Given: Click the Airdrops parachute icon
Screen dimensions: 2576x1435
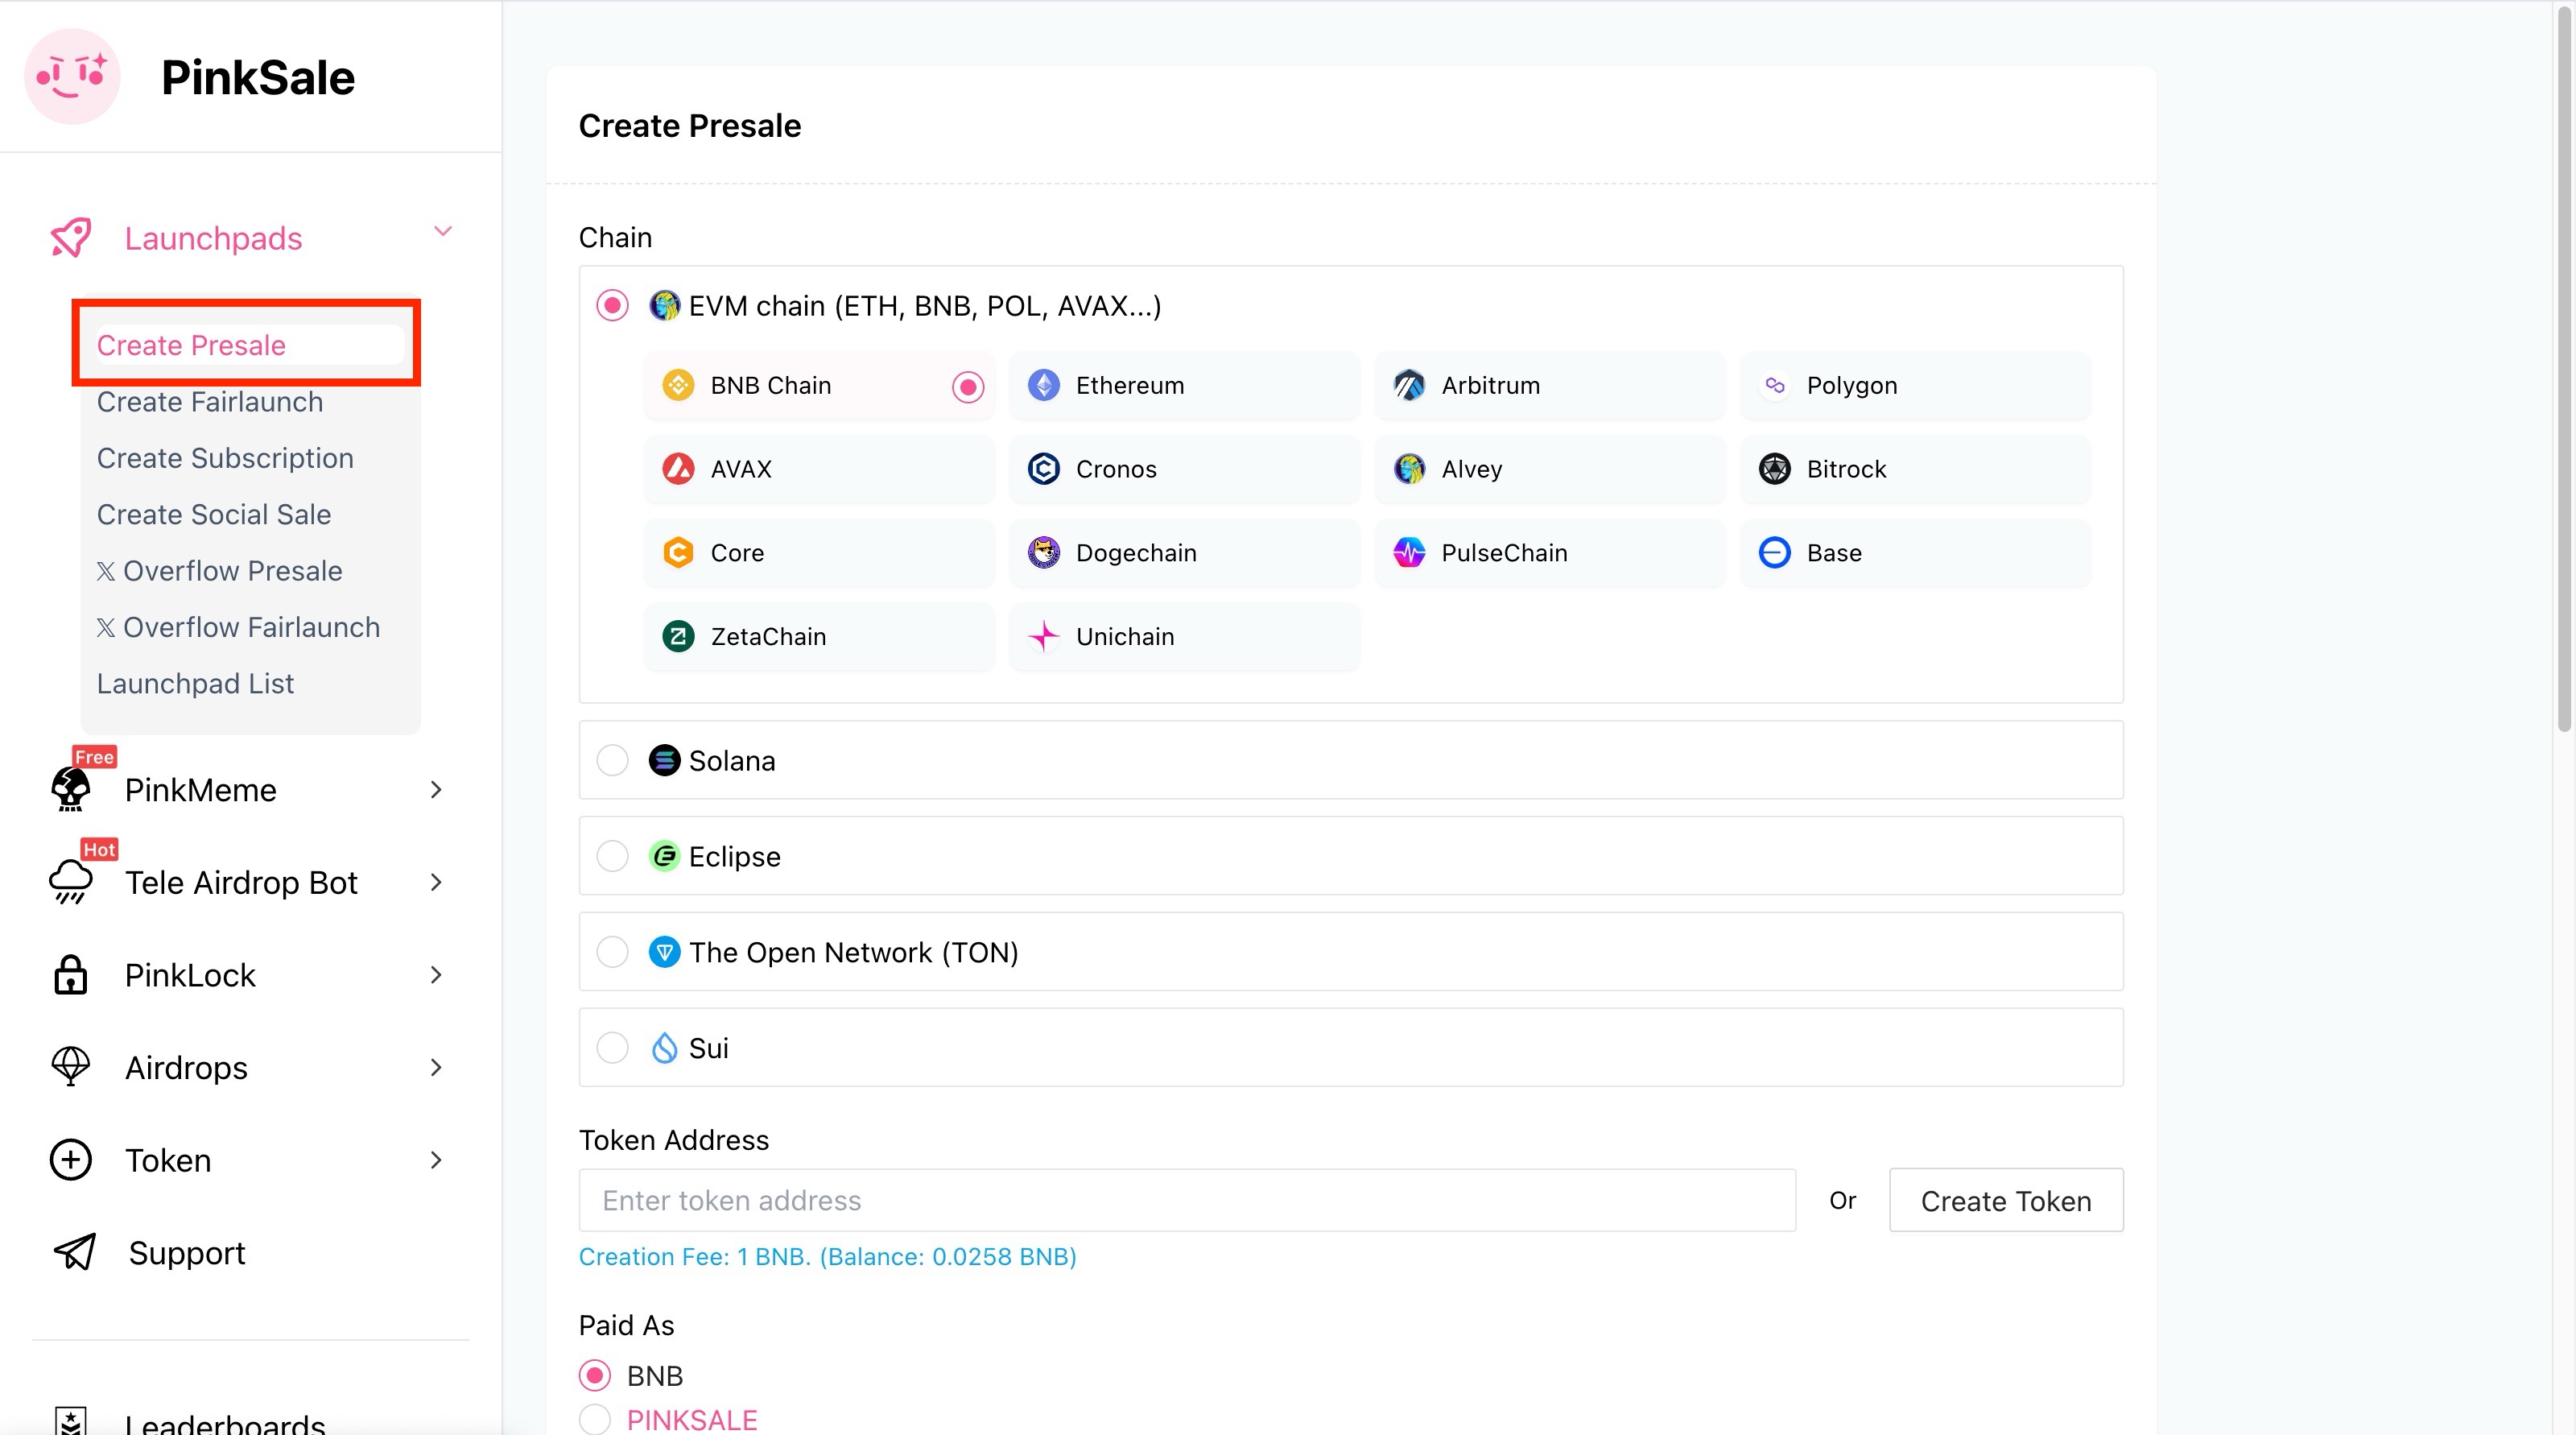Looking at the screenshot, I should [71, 1067].
